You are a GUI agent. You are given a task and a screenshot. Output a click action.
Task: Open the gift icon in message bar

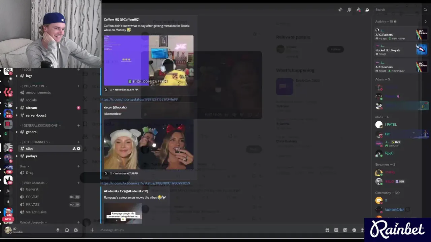click(327, 230)
